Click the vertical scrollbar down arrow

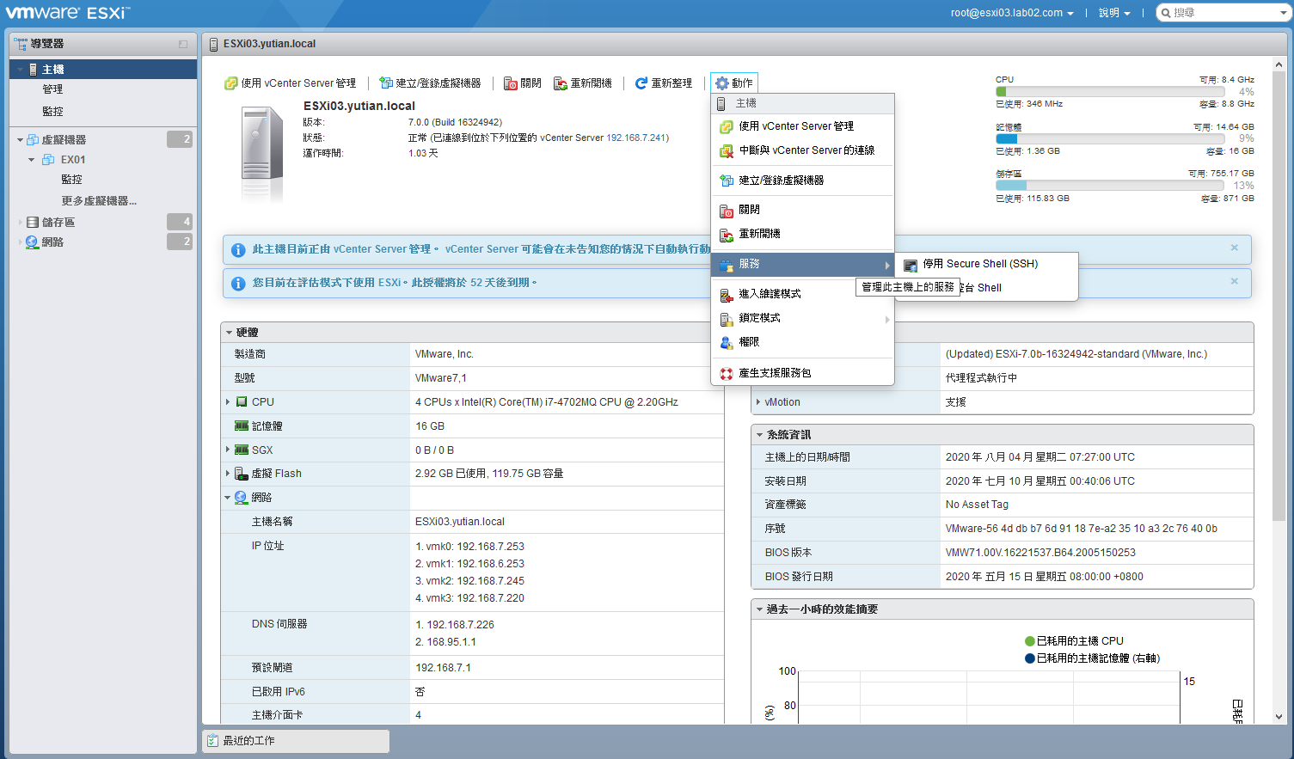(x=1279, y=716)
